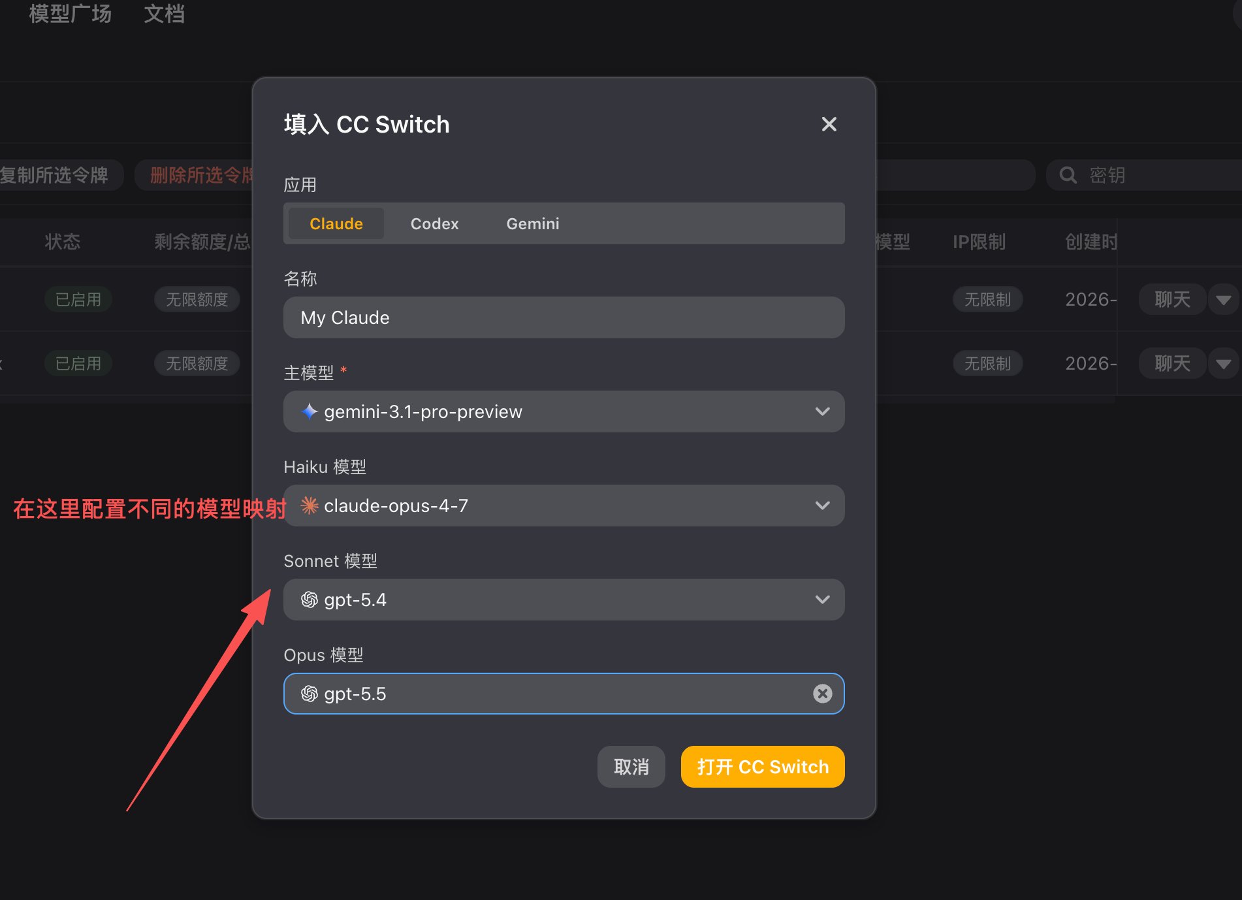Expand the second row's 聊天 dropdown arrow
This screenshot has height=900, width=1242.
1224,363
